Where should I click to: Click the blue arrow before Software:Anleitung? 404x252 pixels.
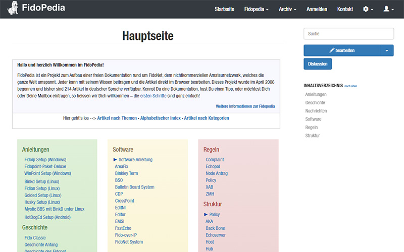point(115,160)
